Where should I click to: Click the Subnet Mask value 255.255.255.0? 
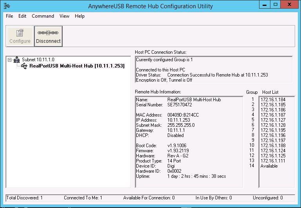181,125
